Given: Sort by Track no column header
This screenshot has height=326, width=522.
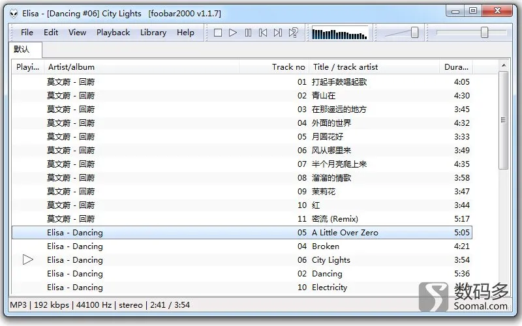Looking at the screenshot, I should pos(274,67).
